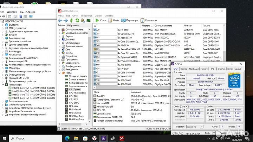253x142 pixels.
Task: Click the DirectX item in AIDA64 tree
Action: tap(69, 53)
